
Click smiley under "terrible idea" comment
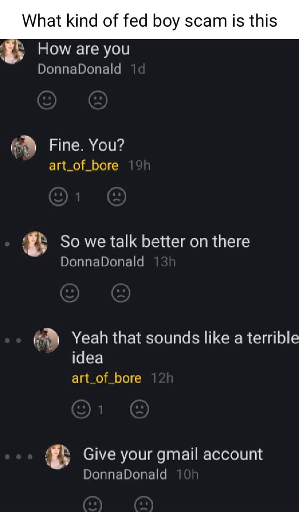81,410
